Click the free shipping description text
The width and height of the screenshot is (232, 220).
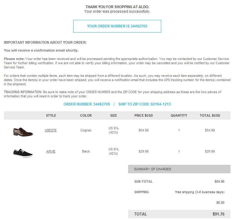200,192
